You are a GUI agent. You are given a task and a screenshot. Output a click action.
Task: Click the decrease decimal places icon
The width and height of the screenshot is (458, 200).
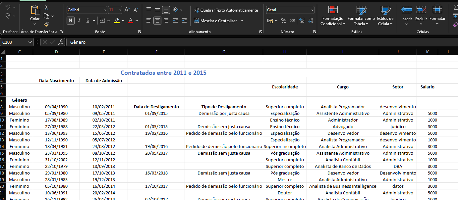[x=311, y=21]
